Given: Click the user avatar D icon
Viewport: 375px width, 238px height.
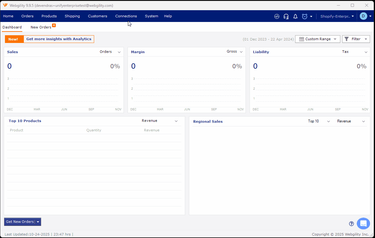Looking at the screenshot, I should pos(363,16).
